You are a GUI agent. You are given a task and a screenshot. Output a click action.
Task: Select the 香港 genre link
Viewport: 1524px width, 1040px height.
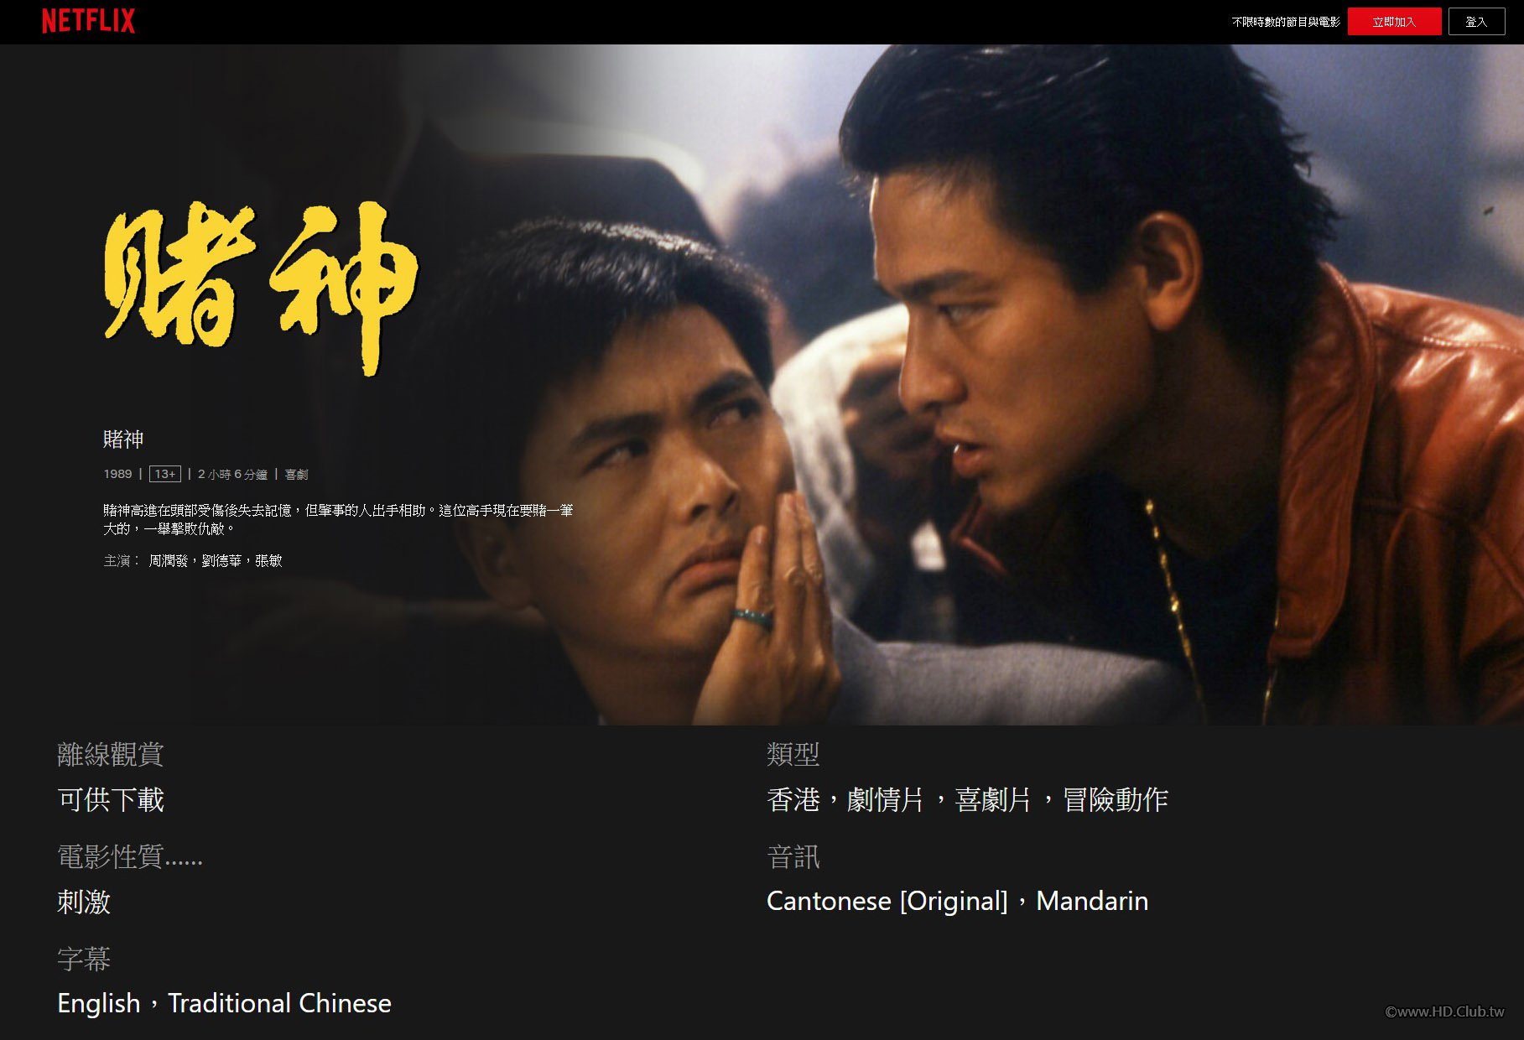pyautogui.click(x=793, y=799)
